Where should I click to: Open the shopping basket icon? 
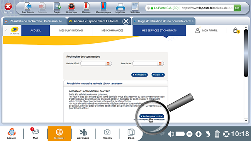pyautogui.click(x=236, y=30)
